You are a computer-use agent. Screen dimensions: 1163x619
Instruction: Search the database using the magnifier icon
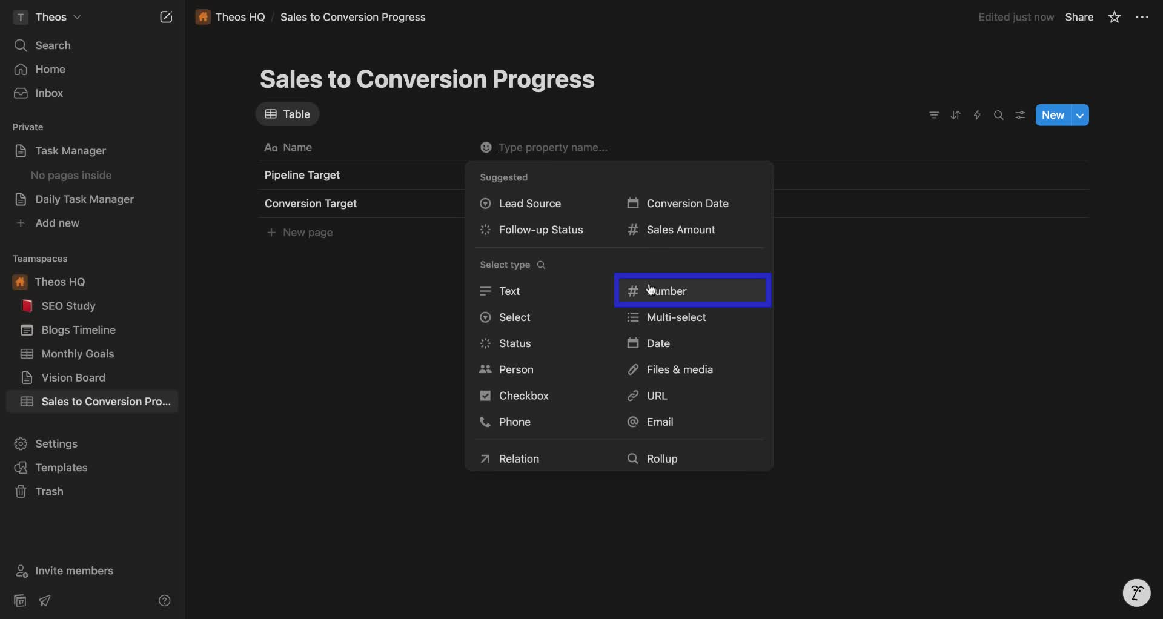pos(999,115)
